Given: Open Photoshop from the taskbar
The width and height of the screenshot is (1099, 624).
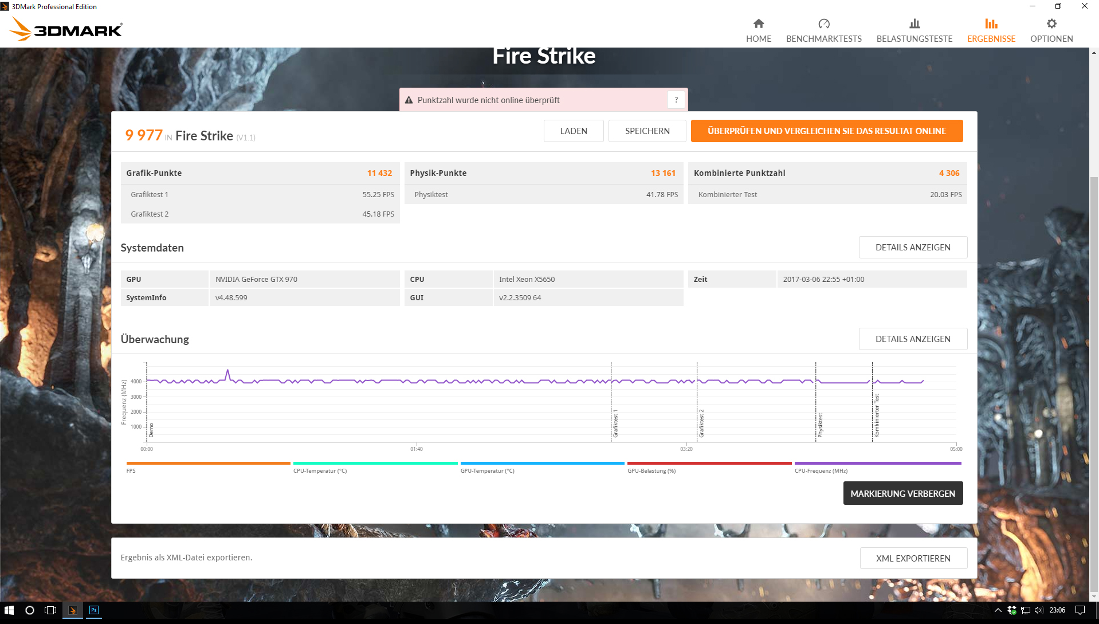Looking at the screenshot, I should (94, 610).
